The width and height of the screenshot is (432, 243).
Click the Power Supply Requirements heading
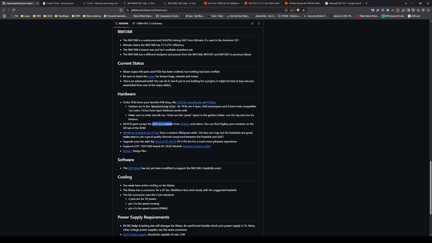(x=143, y=217)
